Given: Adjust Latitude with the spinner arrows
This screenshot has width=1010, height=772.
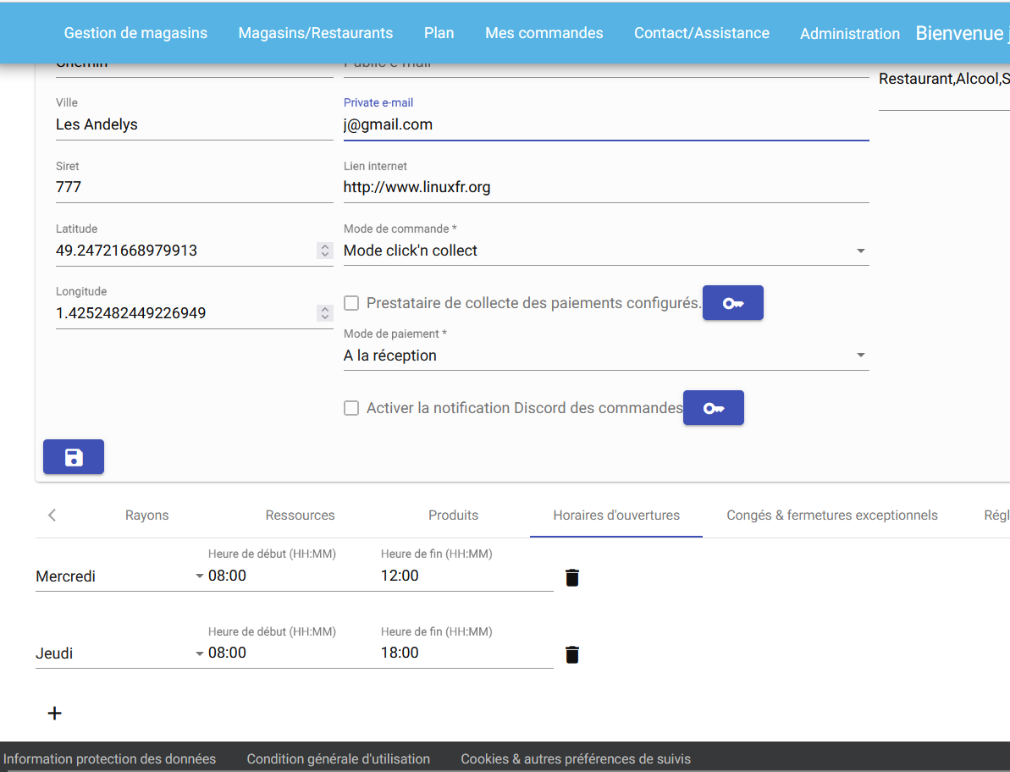Looking at the screenshot, I should point(324,251).
